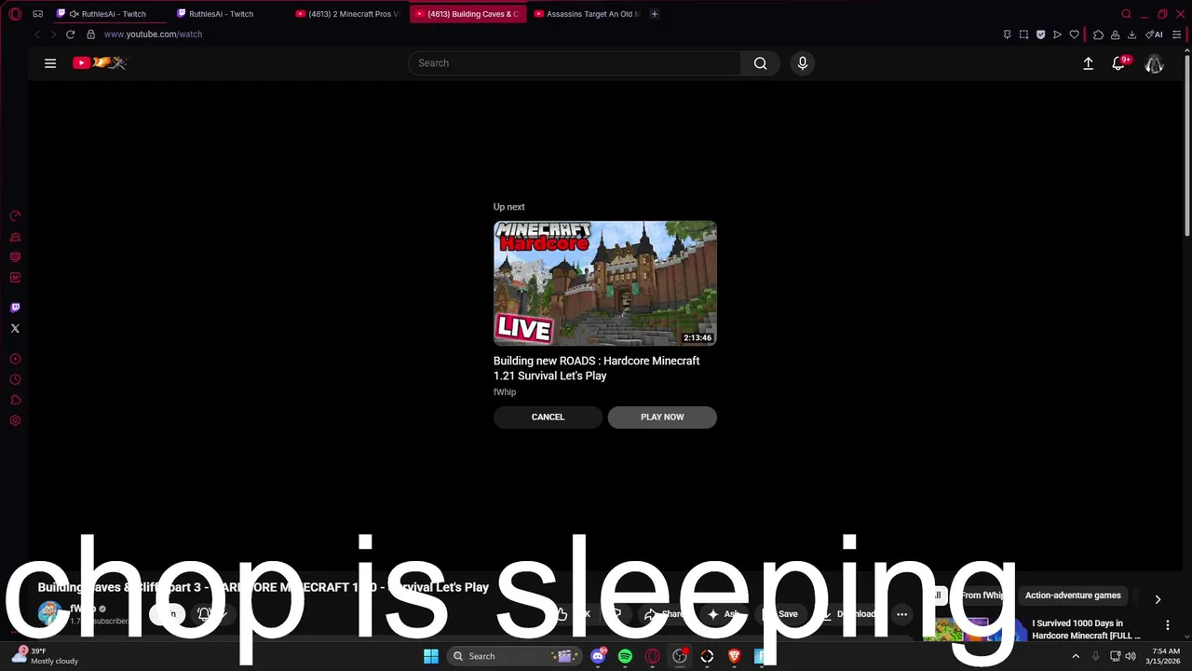
Task: Open X in the Opera sidebar
Action: coord(15,328)
